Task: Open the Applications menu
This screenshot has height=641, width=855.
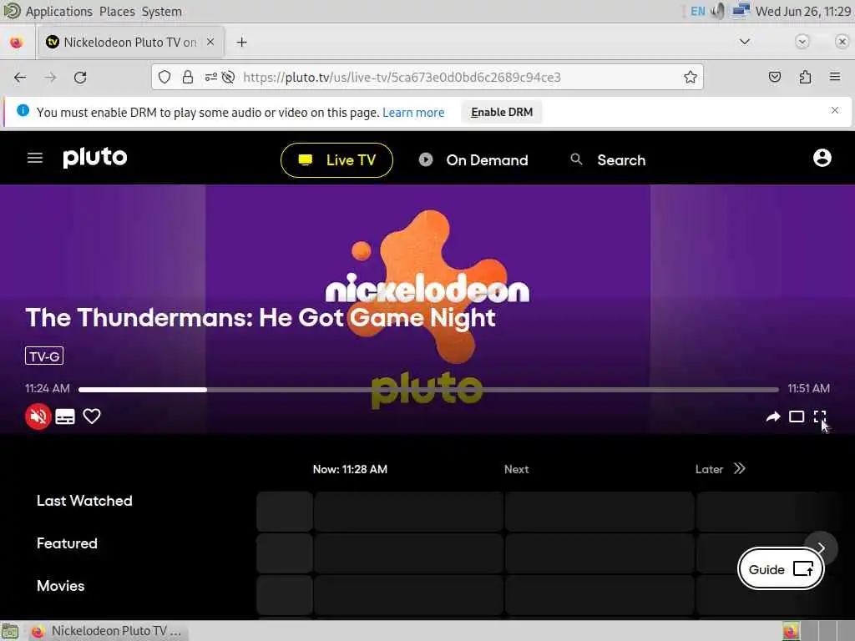Action: (59, 12)
